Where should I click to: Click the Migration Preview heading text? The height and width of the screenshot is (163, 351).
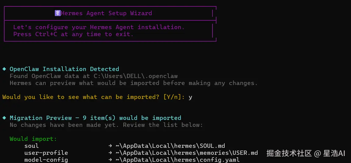(x=95, y=118)
